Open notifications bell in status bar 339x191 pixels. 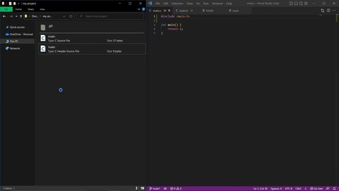pos(334,189)
